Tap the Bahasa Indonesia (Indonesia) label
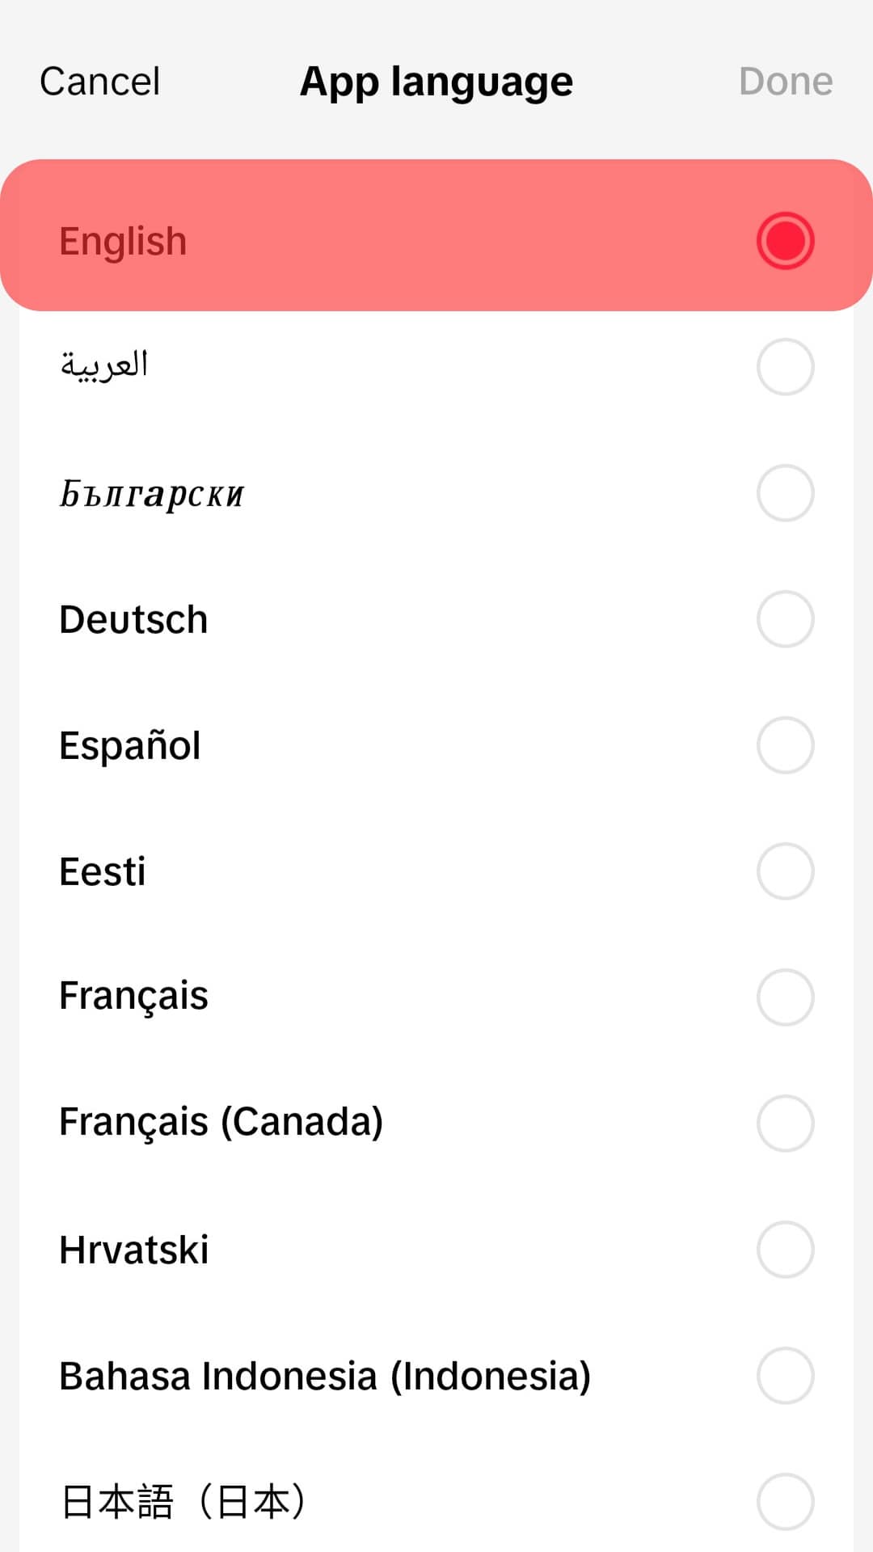The height and width of the screenshot is (1552, 873). point(325,1376)
